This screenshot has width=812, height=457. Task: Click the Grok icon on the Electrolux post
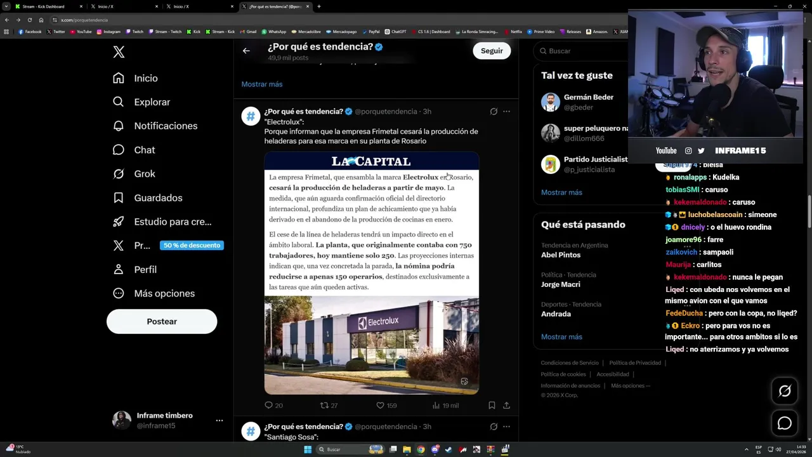494,112
